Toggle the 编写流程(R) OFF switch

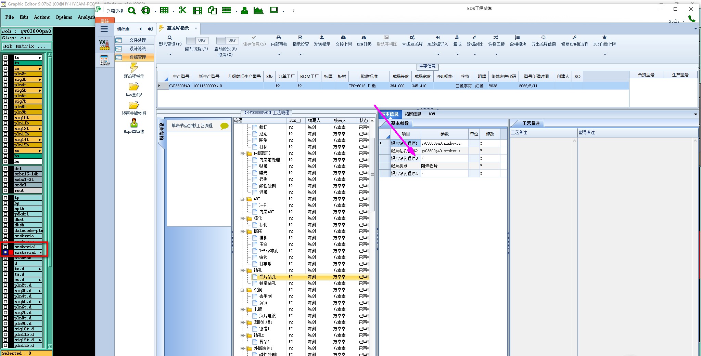coord(197,40)
